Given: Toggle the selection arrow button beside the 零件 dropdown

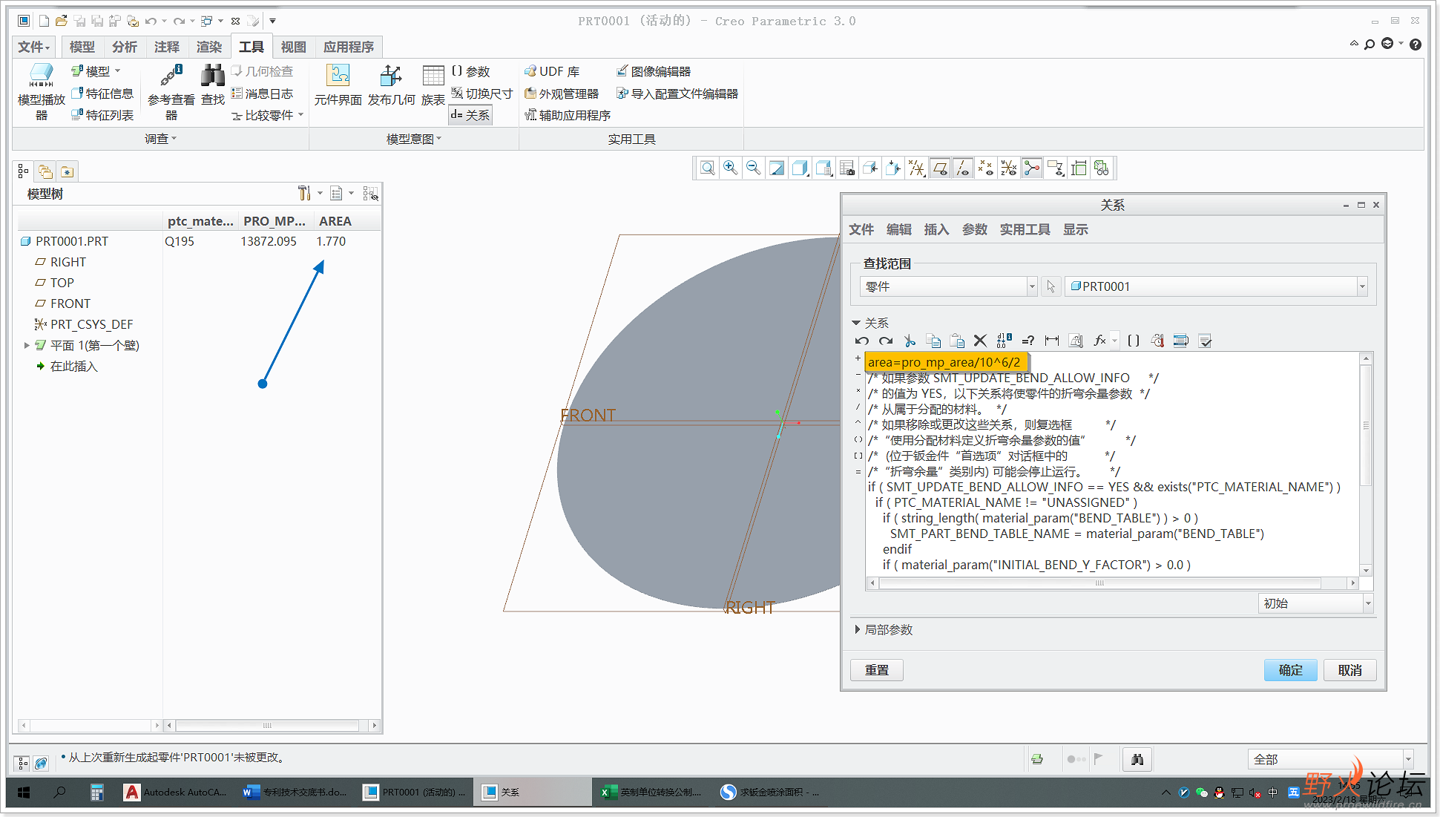Looking at the screenshot, I should [1051, 286].
